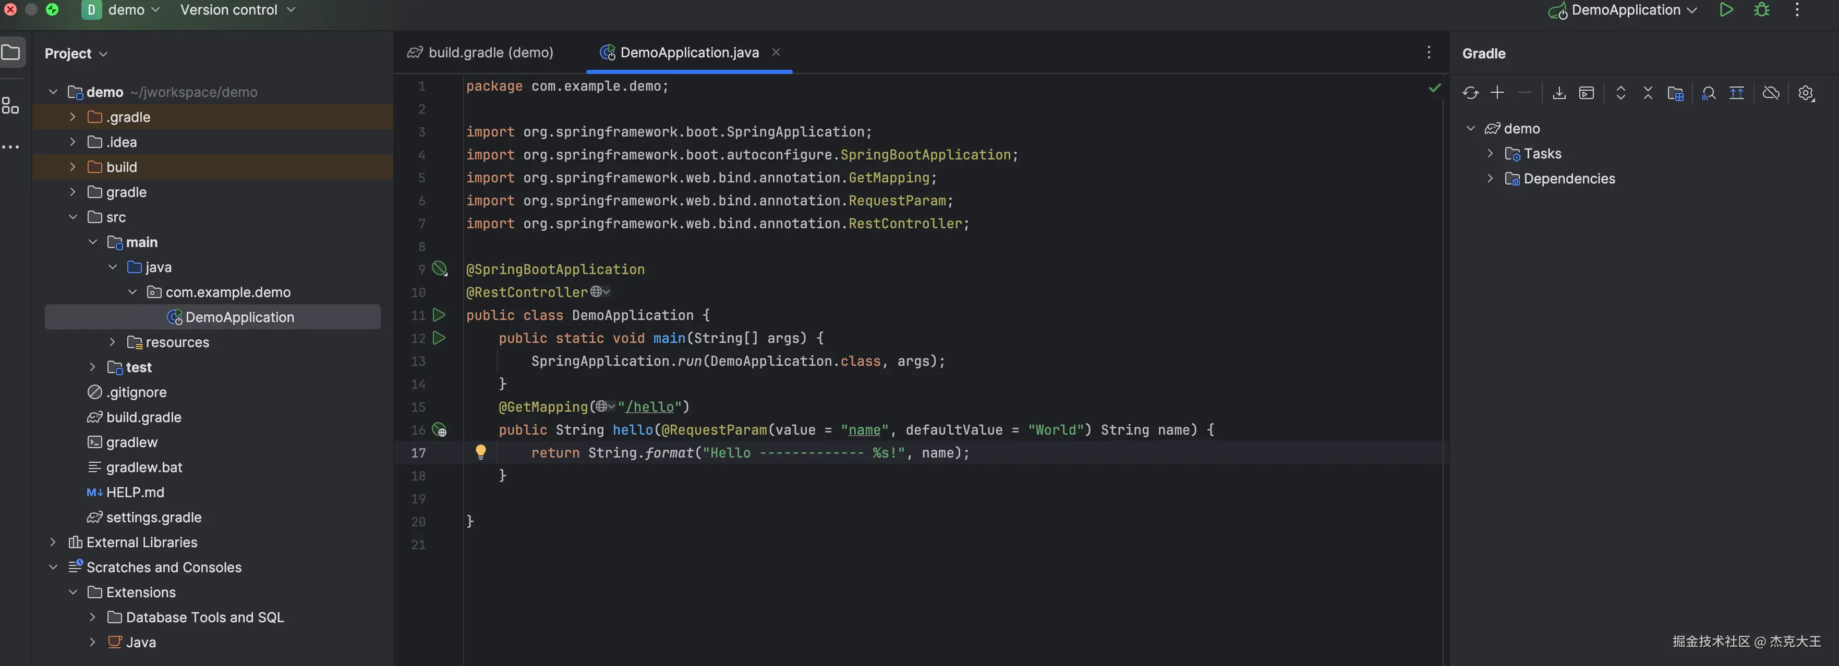Open the Execute Gradle Task icon
Screen dimensions: 1839x666
coord(1587,93)
